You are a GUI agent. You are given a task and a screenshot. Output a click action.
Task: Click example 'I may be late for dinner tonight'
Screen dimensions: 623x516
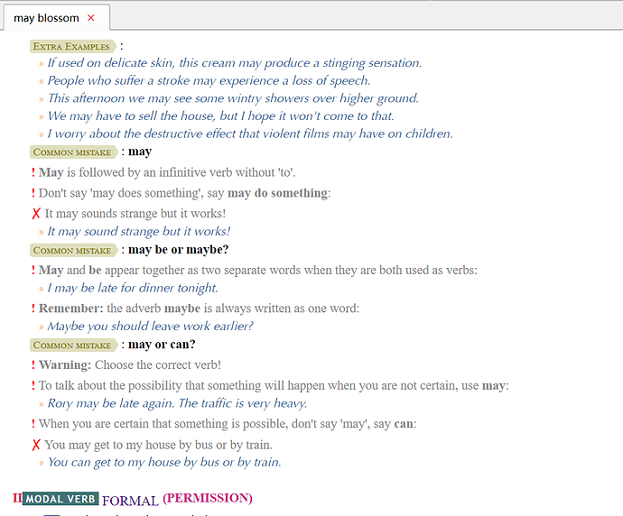[133, 288]
